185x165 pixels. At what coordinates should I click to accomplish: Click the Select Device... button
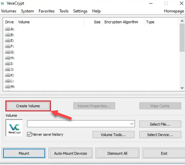pyautogui.click(x=160, y=135)
